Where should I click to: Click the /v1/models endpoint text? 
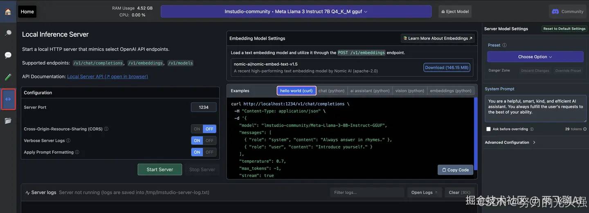(x=180, y=63)
